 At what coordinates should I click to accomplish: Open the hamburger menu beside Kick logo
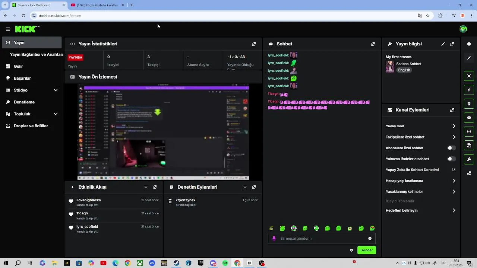(x=8, y=29)
